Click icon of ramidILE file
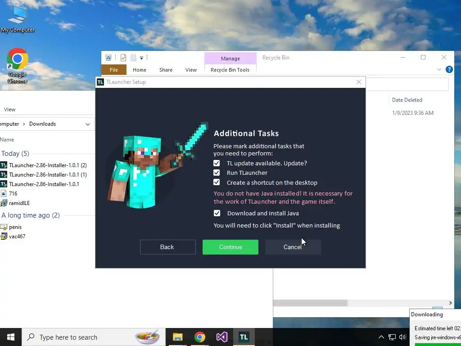Viewport: 461px width, 346px height. (4, 203)
